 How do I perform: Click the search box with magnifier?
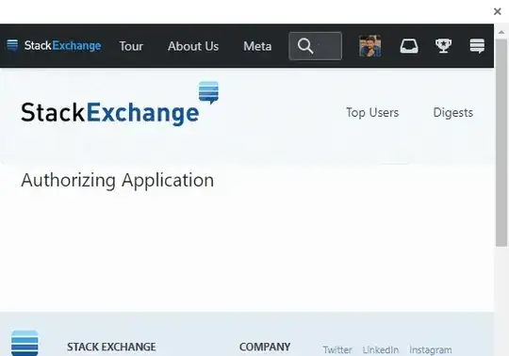(315, 46)
